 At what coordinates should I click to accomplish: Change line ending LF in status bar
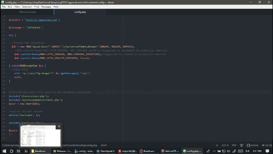[x=217, y=145]
